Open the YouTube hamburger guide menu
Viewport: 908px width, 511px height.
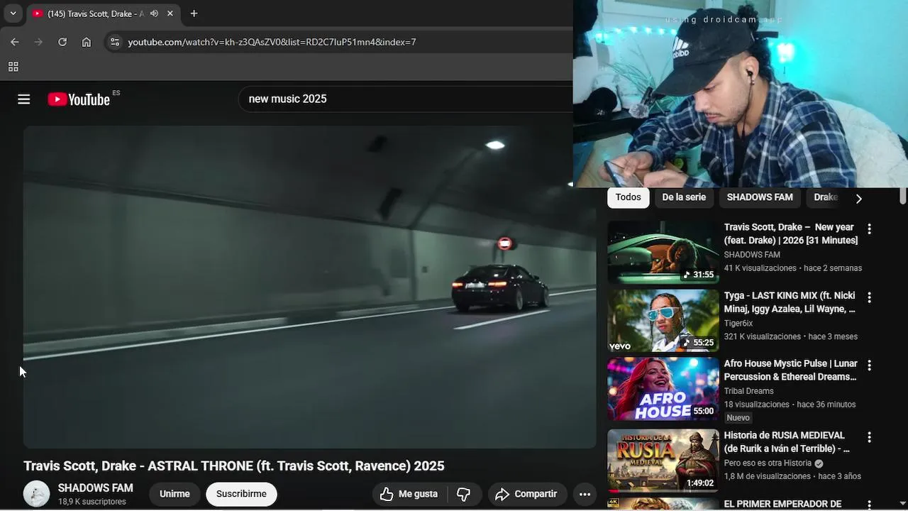24,99
